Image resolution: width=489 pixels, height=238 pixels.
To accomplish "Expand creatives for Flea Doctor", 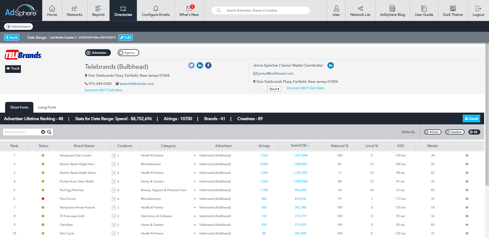I will pyautogui.click(x=114, y=199).
